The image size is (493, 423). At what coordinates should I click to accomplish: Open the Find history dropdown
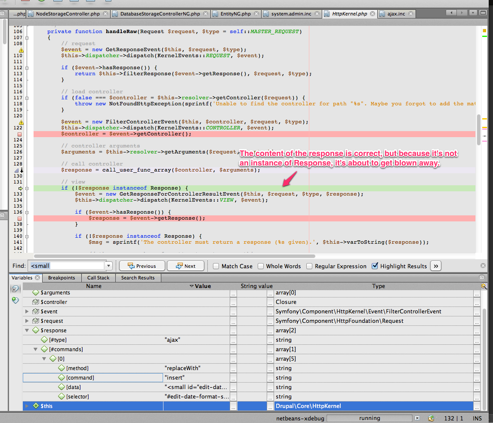click(x=108, y=266)
